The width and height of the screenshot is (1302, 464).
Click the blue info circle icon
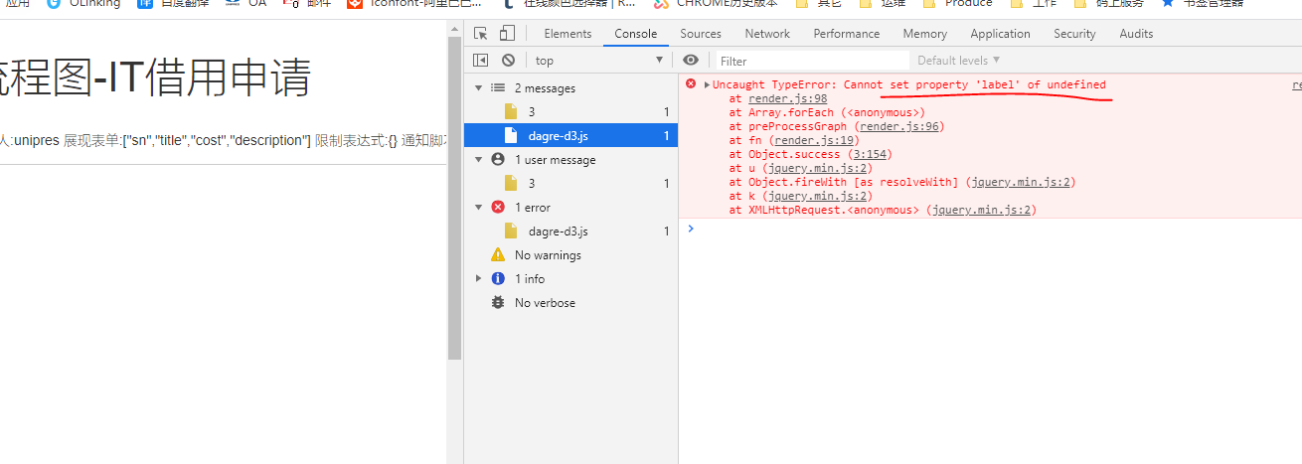click(x=498, y=279)
